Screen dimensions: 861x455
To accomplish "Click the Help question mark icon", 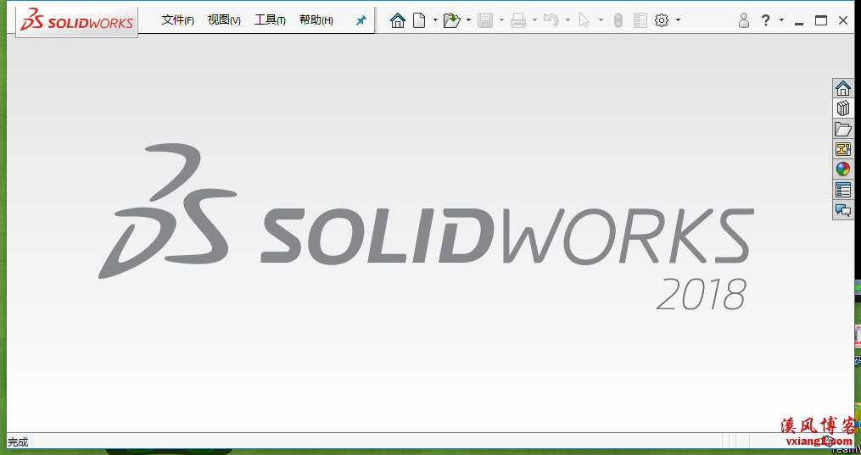I will (x=765, y=20).
